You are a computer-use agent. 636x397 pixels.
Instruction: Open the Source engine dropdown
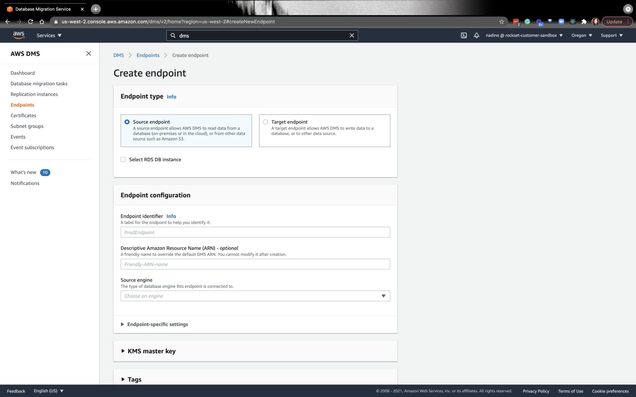pos(255,296)
